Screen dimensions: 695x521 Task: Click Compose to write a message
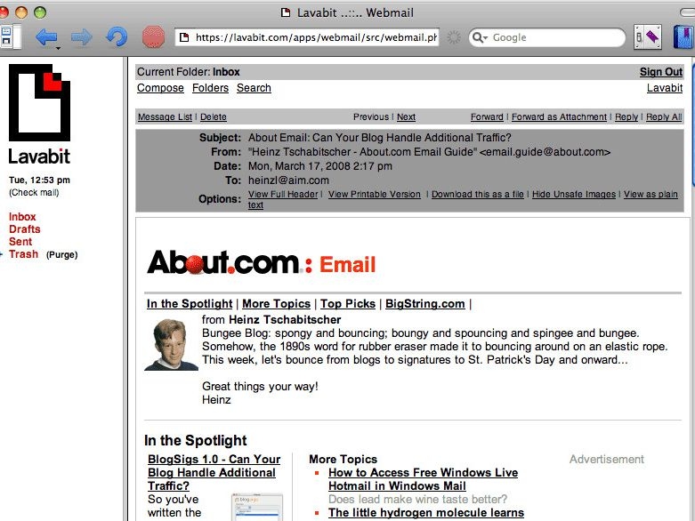click(160, 88)
